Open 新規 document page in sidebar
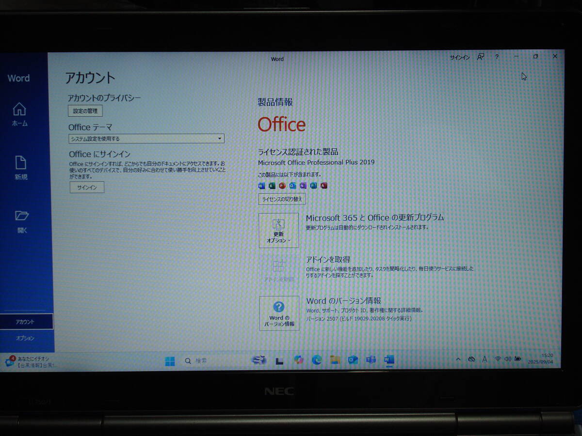 21,168
